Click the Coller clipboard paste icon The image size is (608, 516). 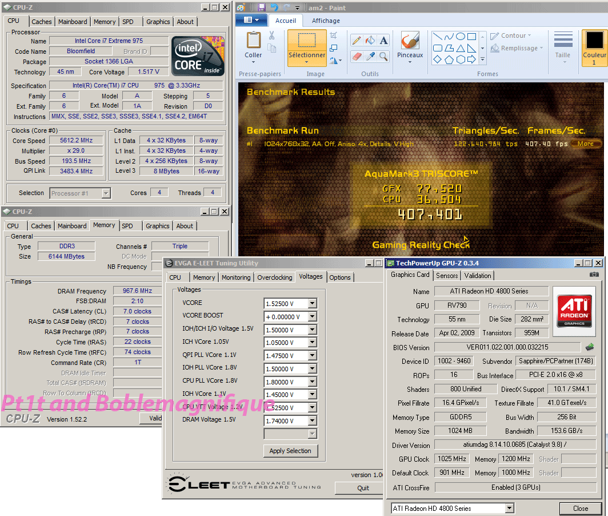(x=254, y=40)
